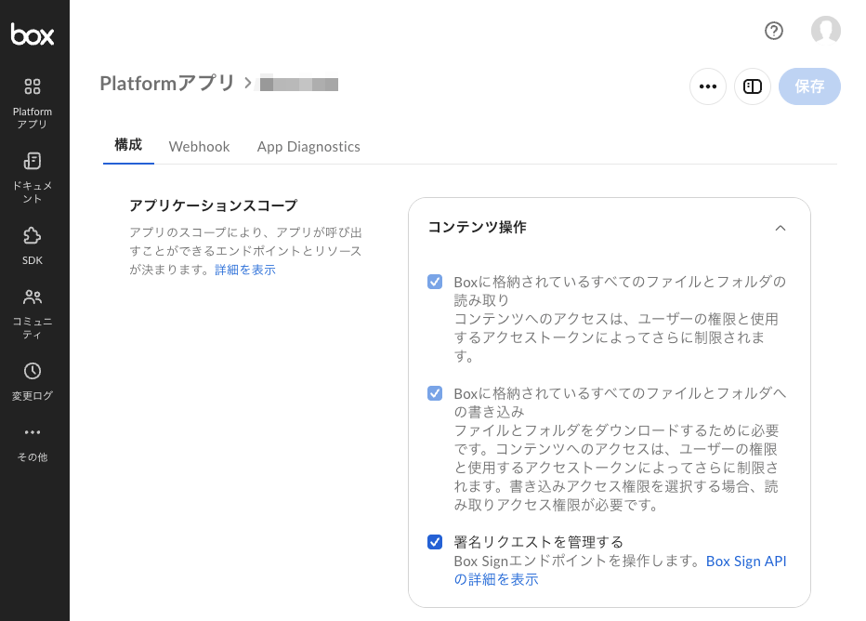Image resolution: width=866 pixels, height=621 pixels.
Task: Open the help question mark icon
Action: (774, 31)
